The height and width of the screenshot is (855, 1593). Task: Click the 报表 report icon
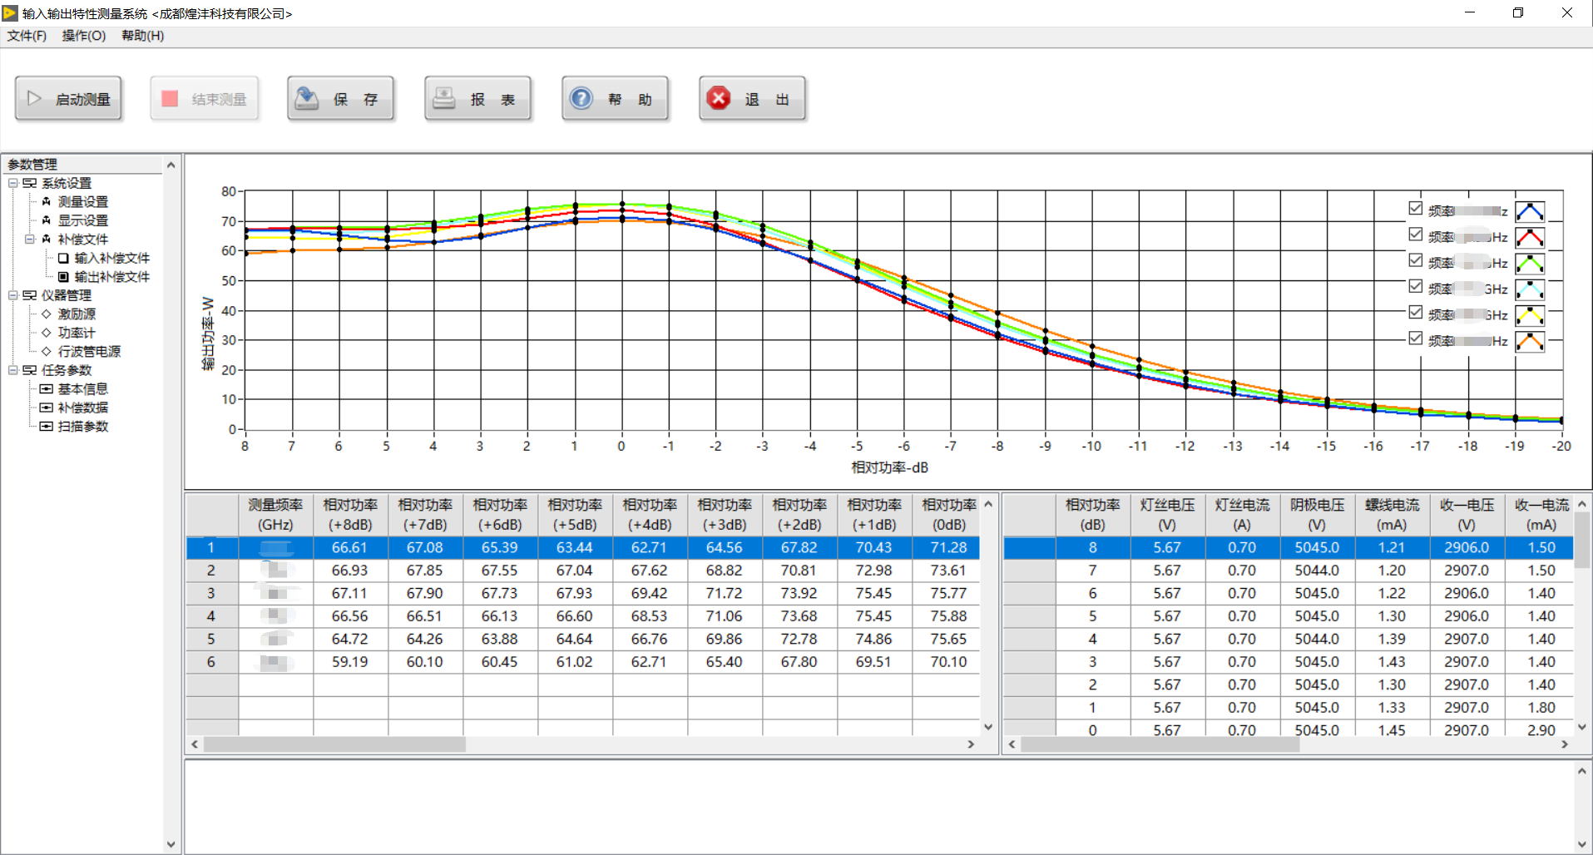[x=444, y=99]
